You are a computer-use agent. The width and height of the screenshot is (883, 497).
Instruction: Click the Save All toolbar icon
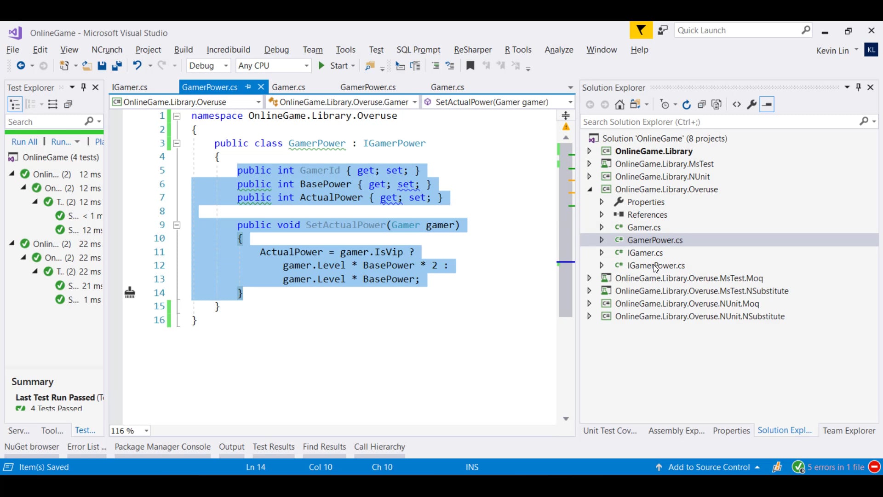click(117, 66)
